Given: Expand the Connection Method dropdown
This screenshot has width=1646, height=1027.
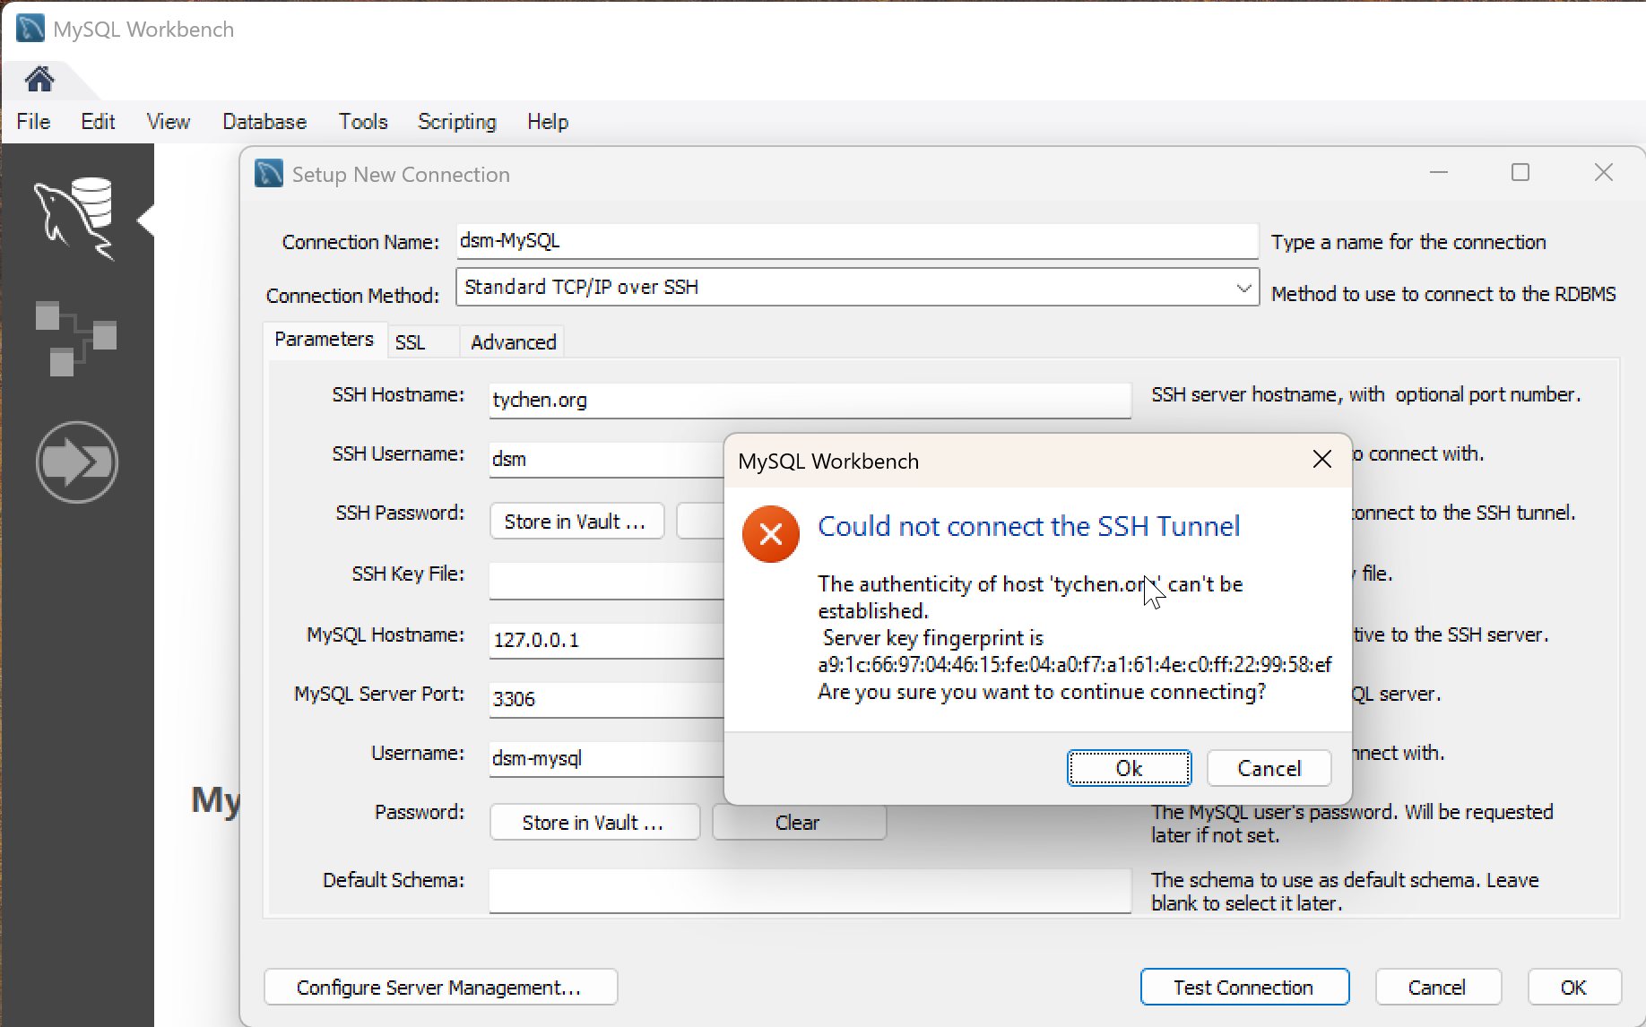Looking at the screenshot, I should pos(1243,289).
